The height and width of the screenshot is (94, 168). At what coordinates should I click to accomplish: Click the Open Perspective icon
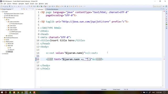coord(164,6)
